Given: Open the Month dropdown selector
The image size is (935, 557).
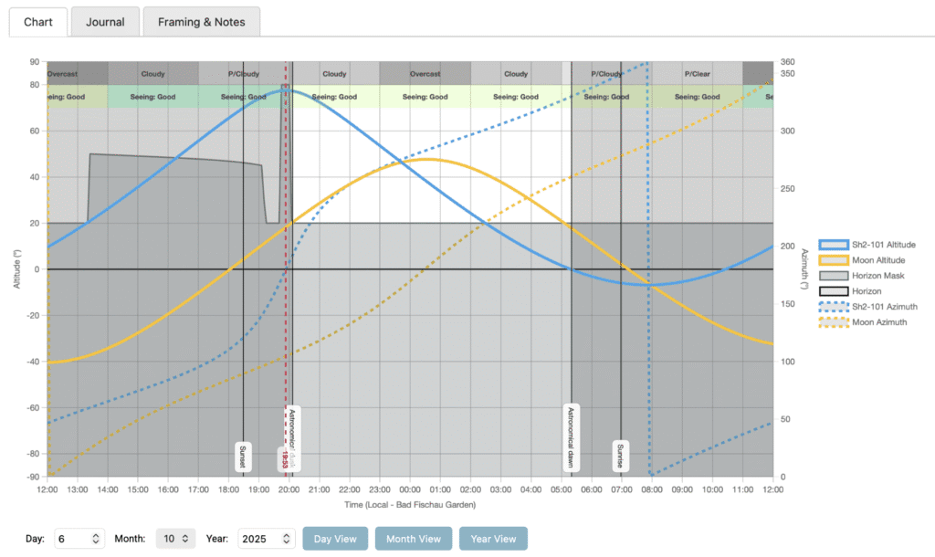Looking at the screenshot, I should pyautogui.click(x=174, y=539).
